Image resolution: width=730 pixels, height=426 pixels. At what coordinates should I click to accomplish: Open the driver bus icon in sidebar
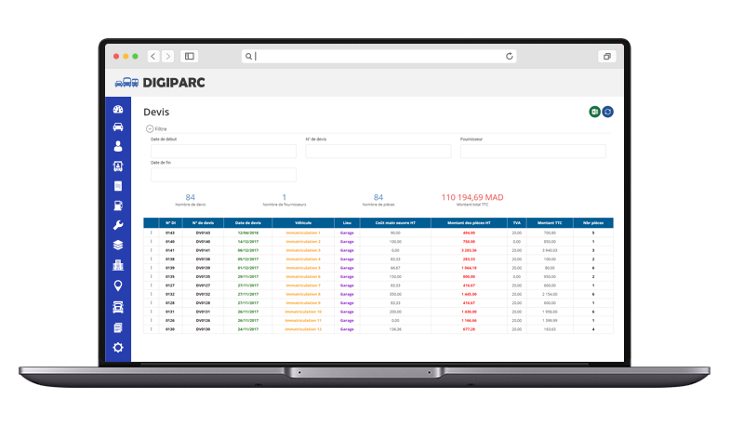118,166
